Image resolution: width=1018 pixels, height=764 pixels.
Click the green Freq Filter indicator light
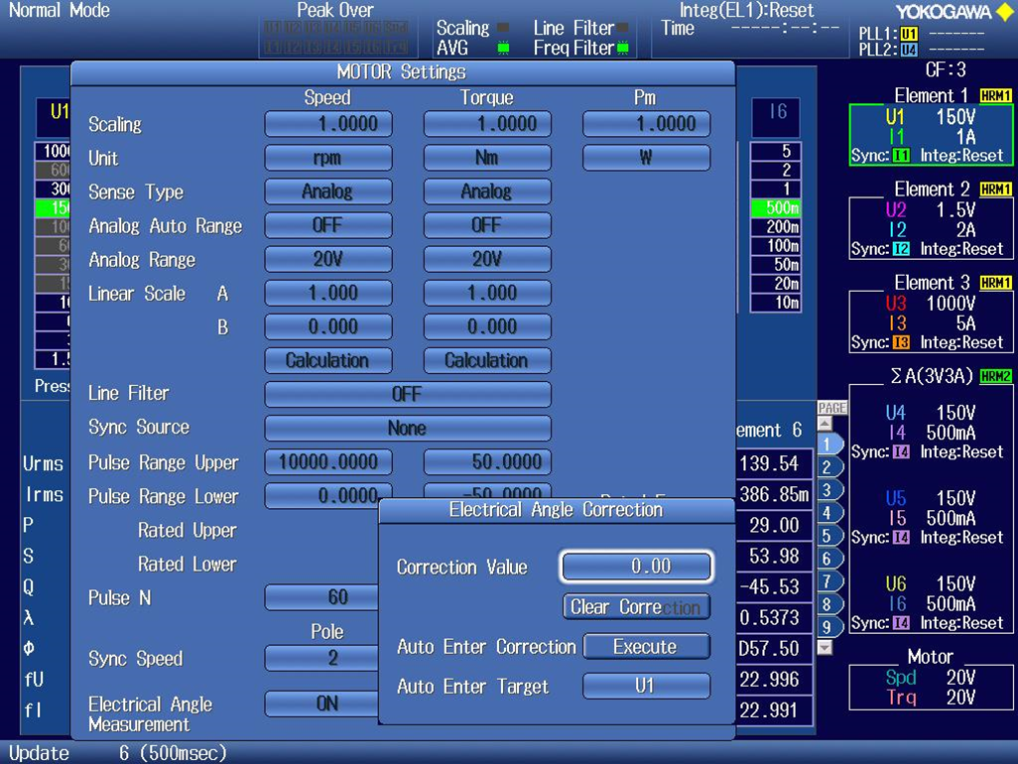point(623,48)
